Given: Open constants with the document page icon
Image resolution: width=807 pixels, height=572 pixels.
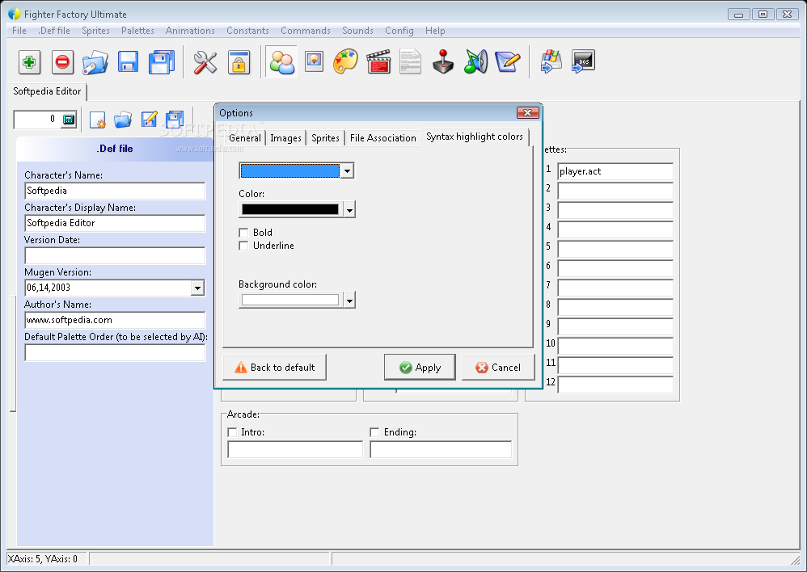Looking at the screenshot, I should 410,62.
